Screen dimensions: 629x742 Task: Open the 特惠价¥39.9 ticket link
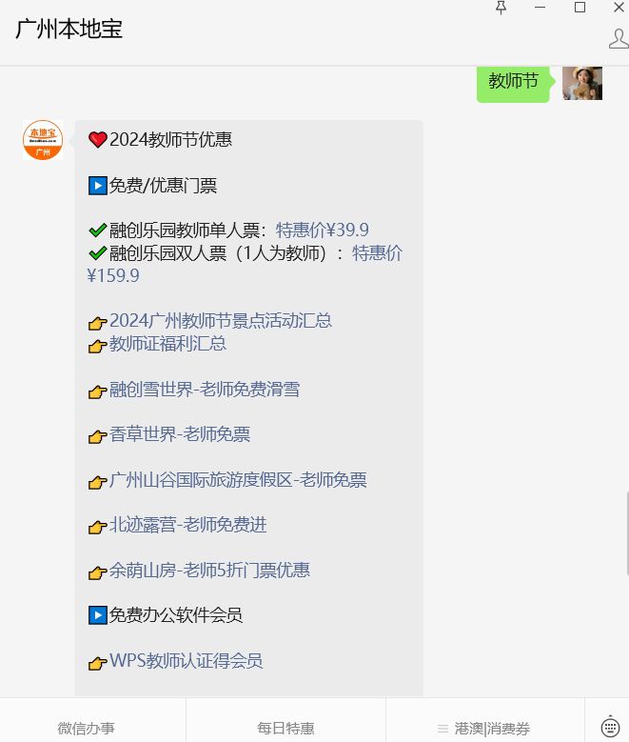coord(322,231)
